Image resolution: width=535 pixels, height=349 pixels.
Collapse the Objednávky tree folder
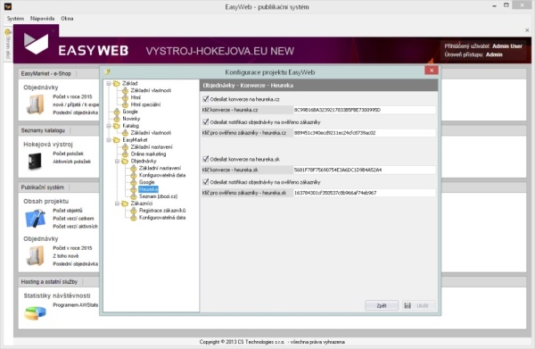click(x=117, y=161)
